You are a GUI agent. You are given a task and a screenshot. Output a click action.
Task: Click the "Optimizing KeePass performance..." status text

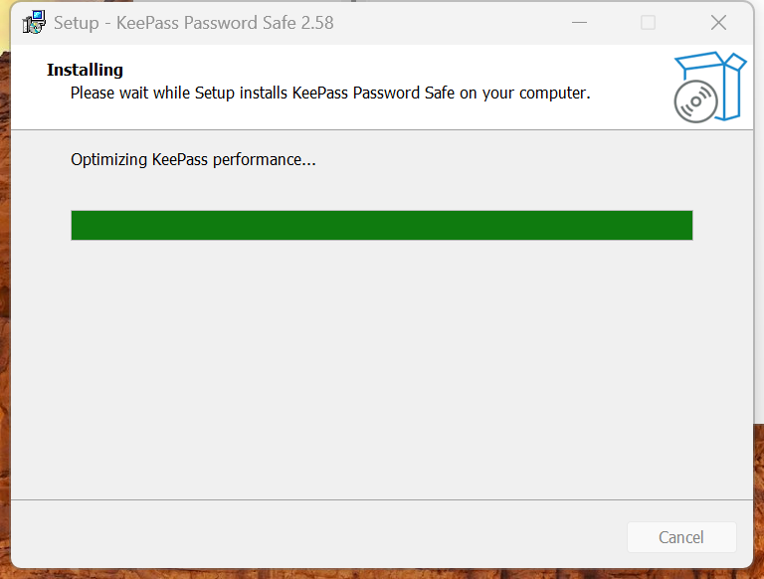point(193,159)
